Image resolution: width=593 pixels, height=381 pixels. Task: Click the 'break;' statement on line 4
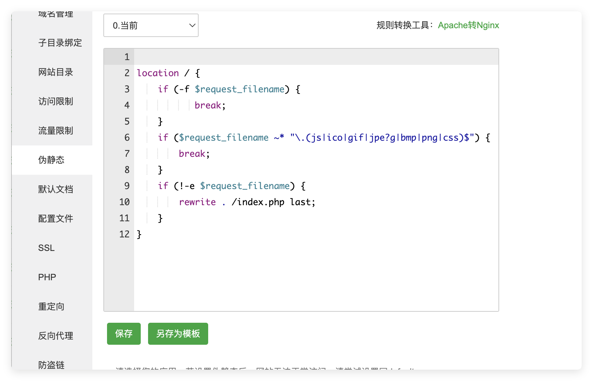point(210,105)
